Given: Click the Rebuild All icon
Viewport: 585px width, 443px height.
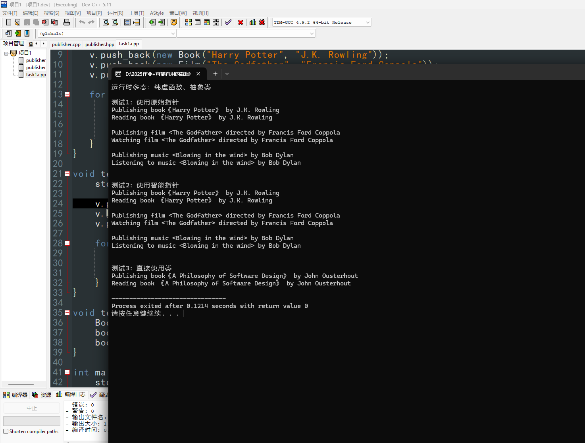Looking at the screenshot, I should [x=216, y=22].
